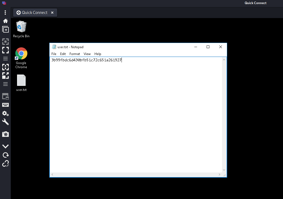Open the Format menu in Notepad

click(x=75, y=54)
